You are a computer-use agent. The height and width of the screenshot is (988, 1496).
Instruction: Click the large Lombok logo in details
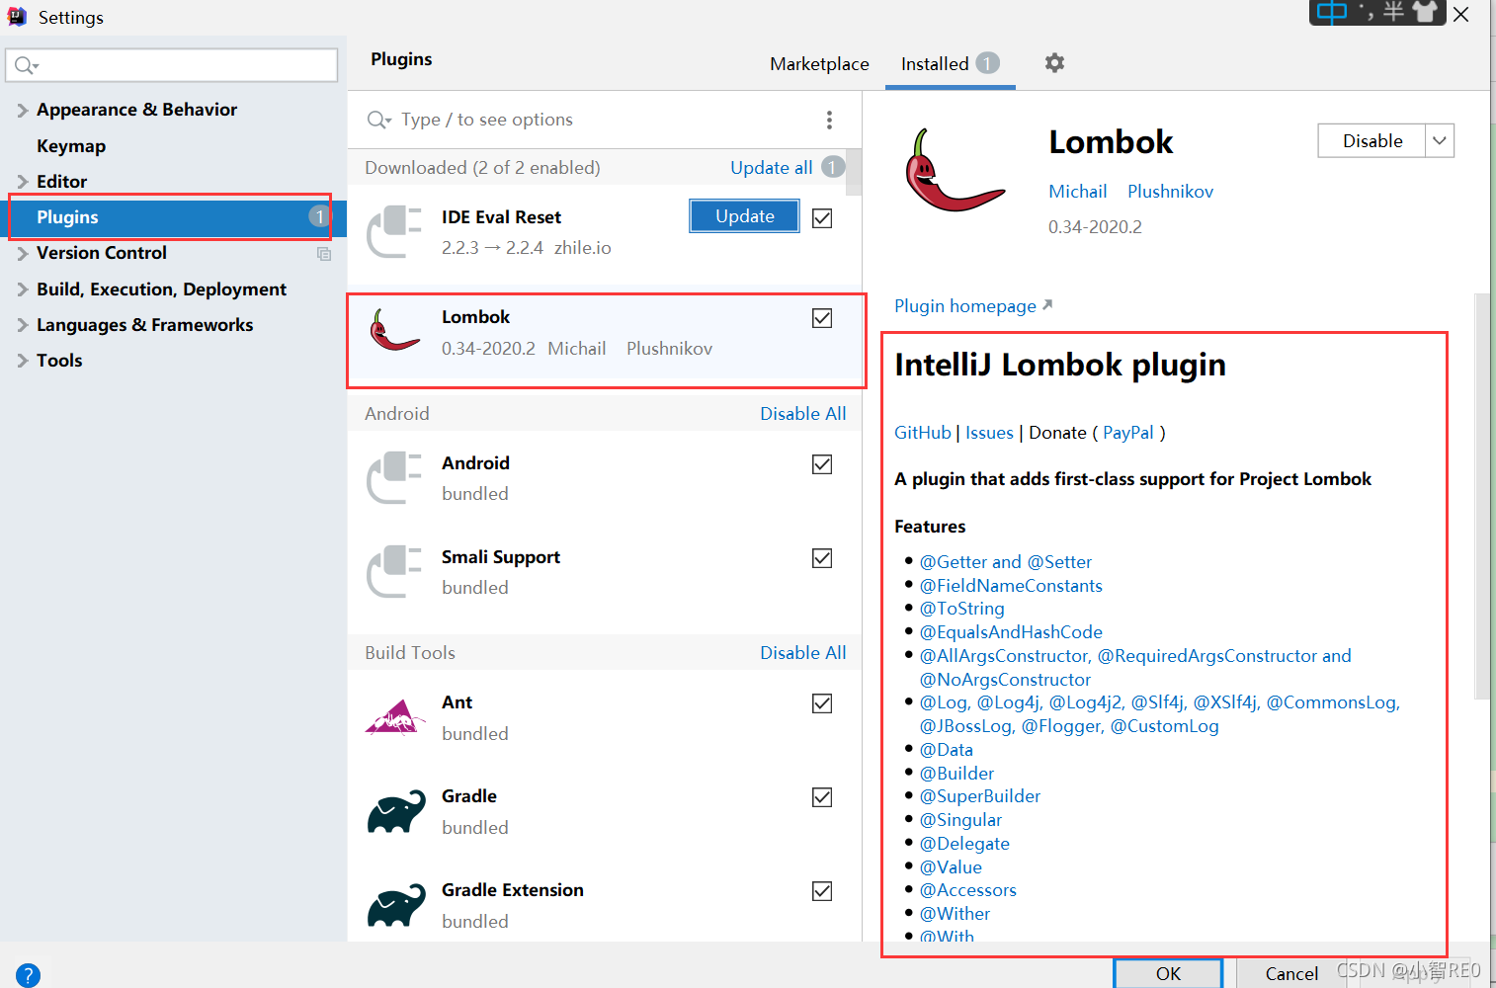(954, 170)
